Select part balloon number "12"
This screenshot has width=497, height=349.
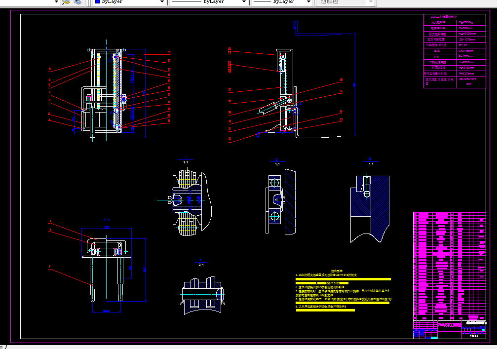click(x=169, y=61)
